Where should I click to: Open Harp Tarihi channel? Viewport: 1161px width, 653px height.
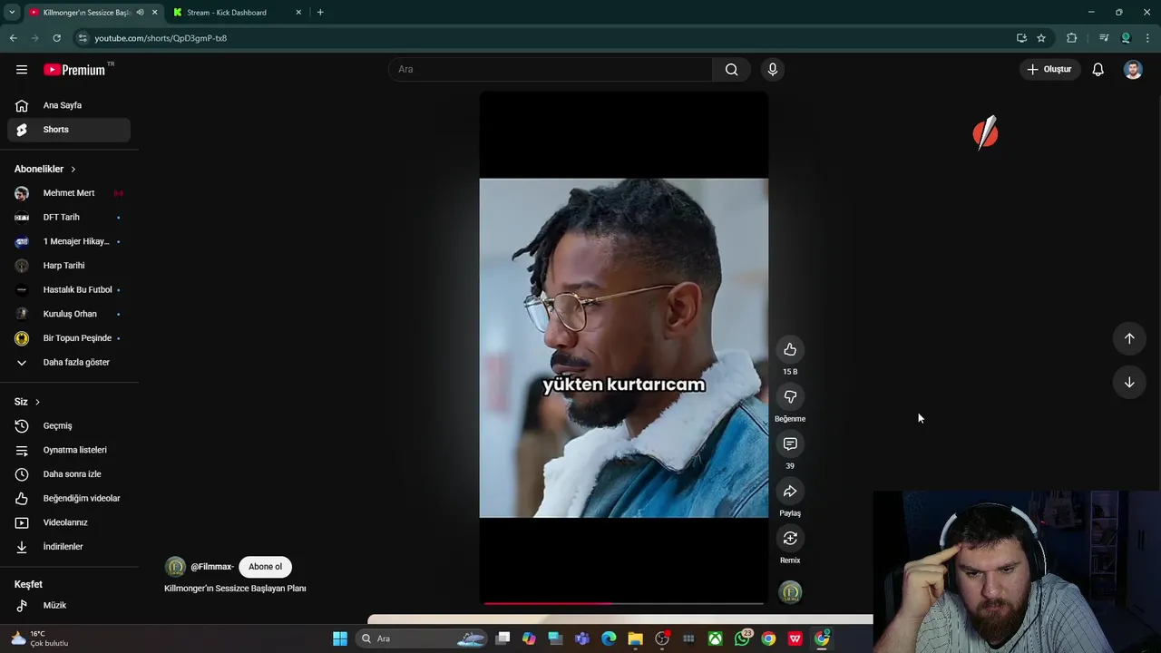[x=69, y=266]
